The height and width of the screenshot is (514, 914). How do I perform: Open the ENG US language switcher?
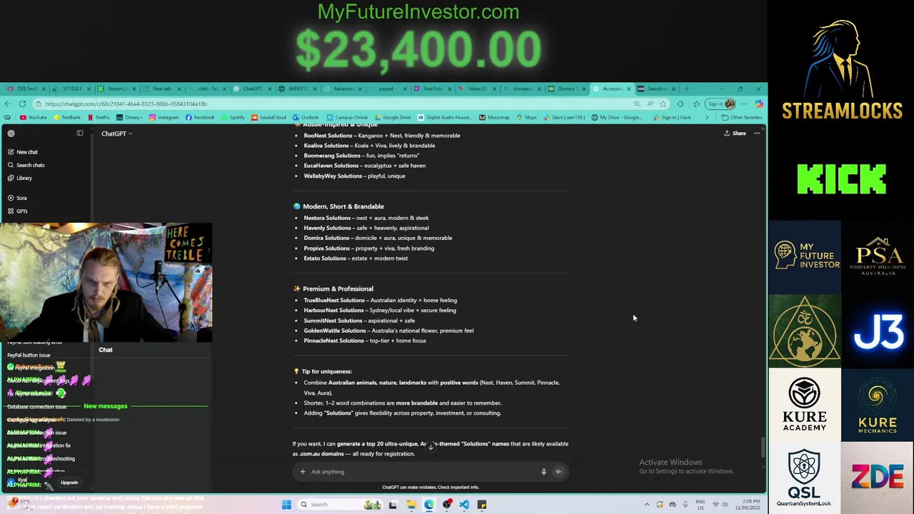click(700, 505)
